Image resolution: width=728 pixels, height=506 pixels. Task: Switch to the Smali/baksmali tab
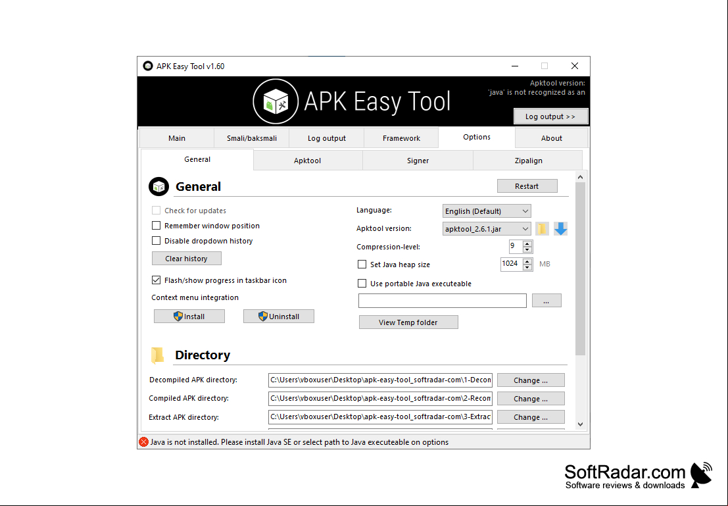(x=252, y=138)
